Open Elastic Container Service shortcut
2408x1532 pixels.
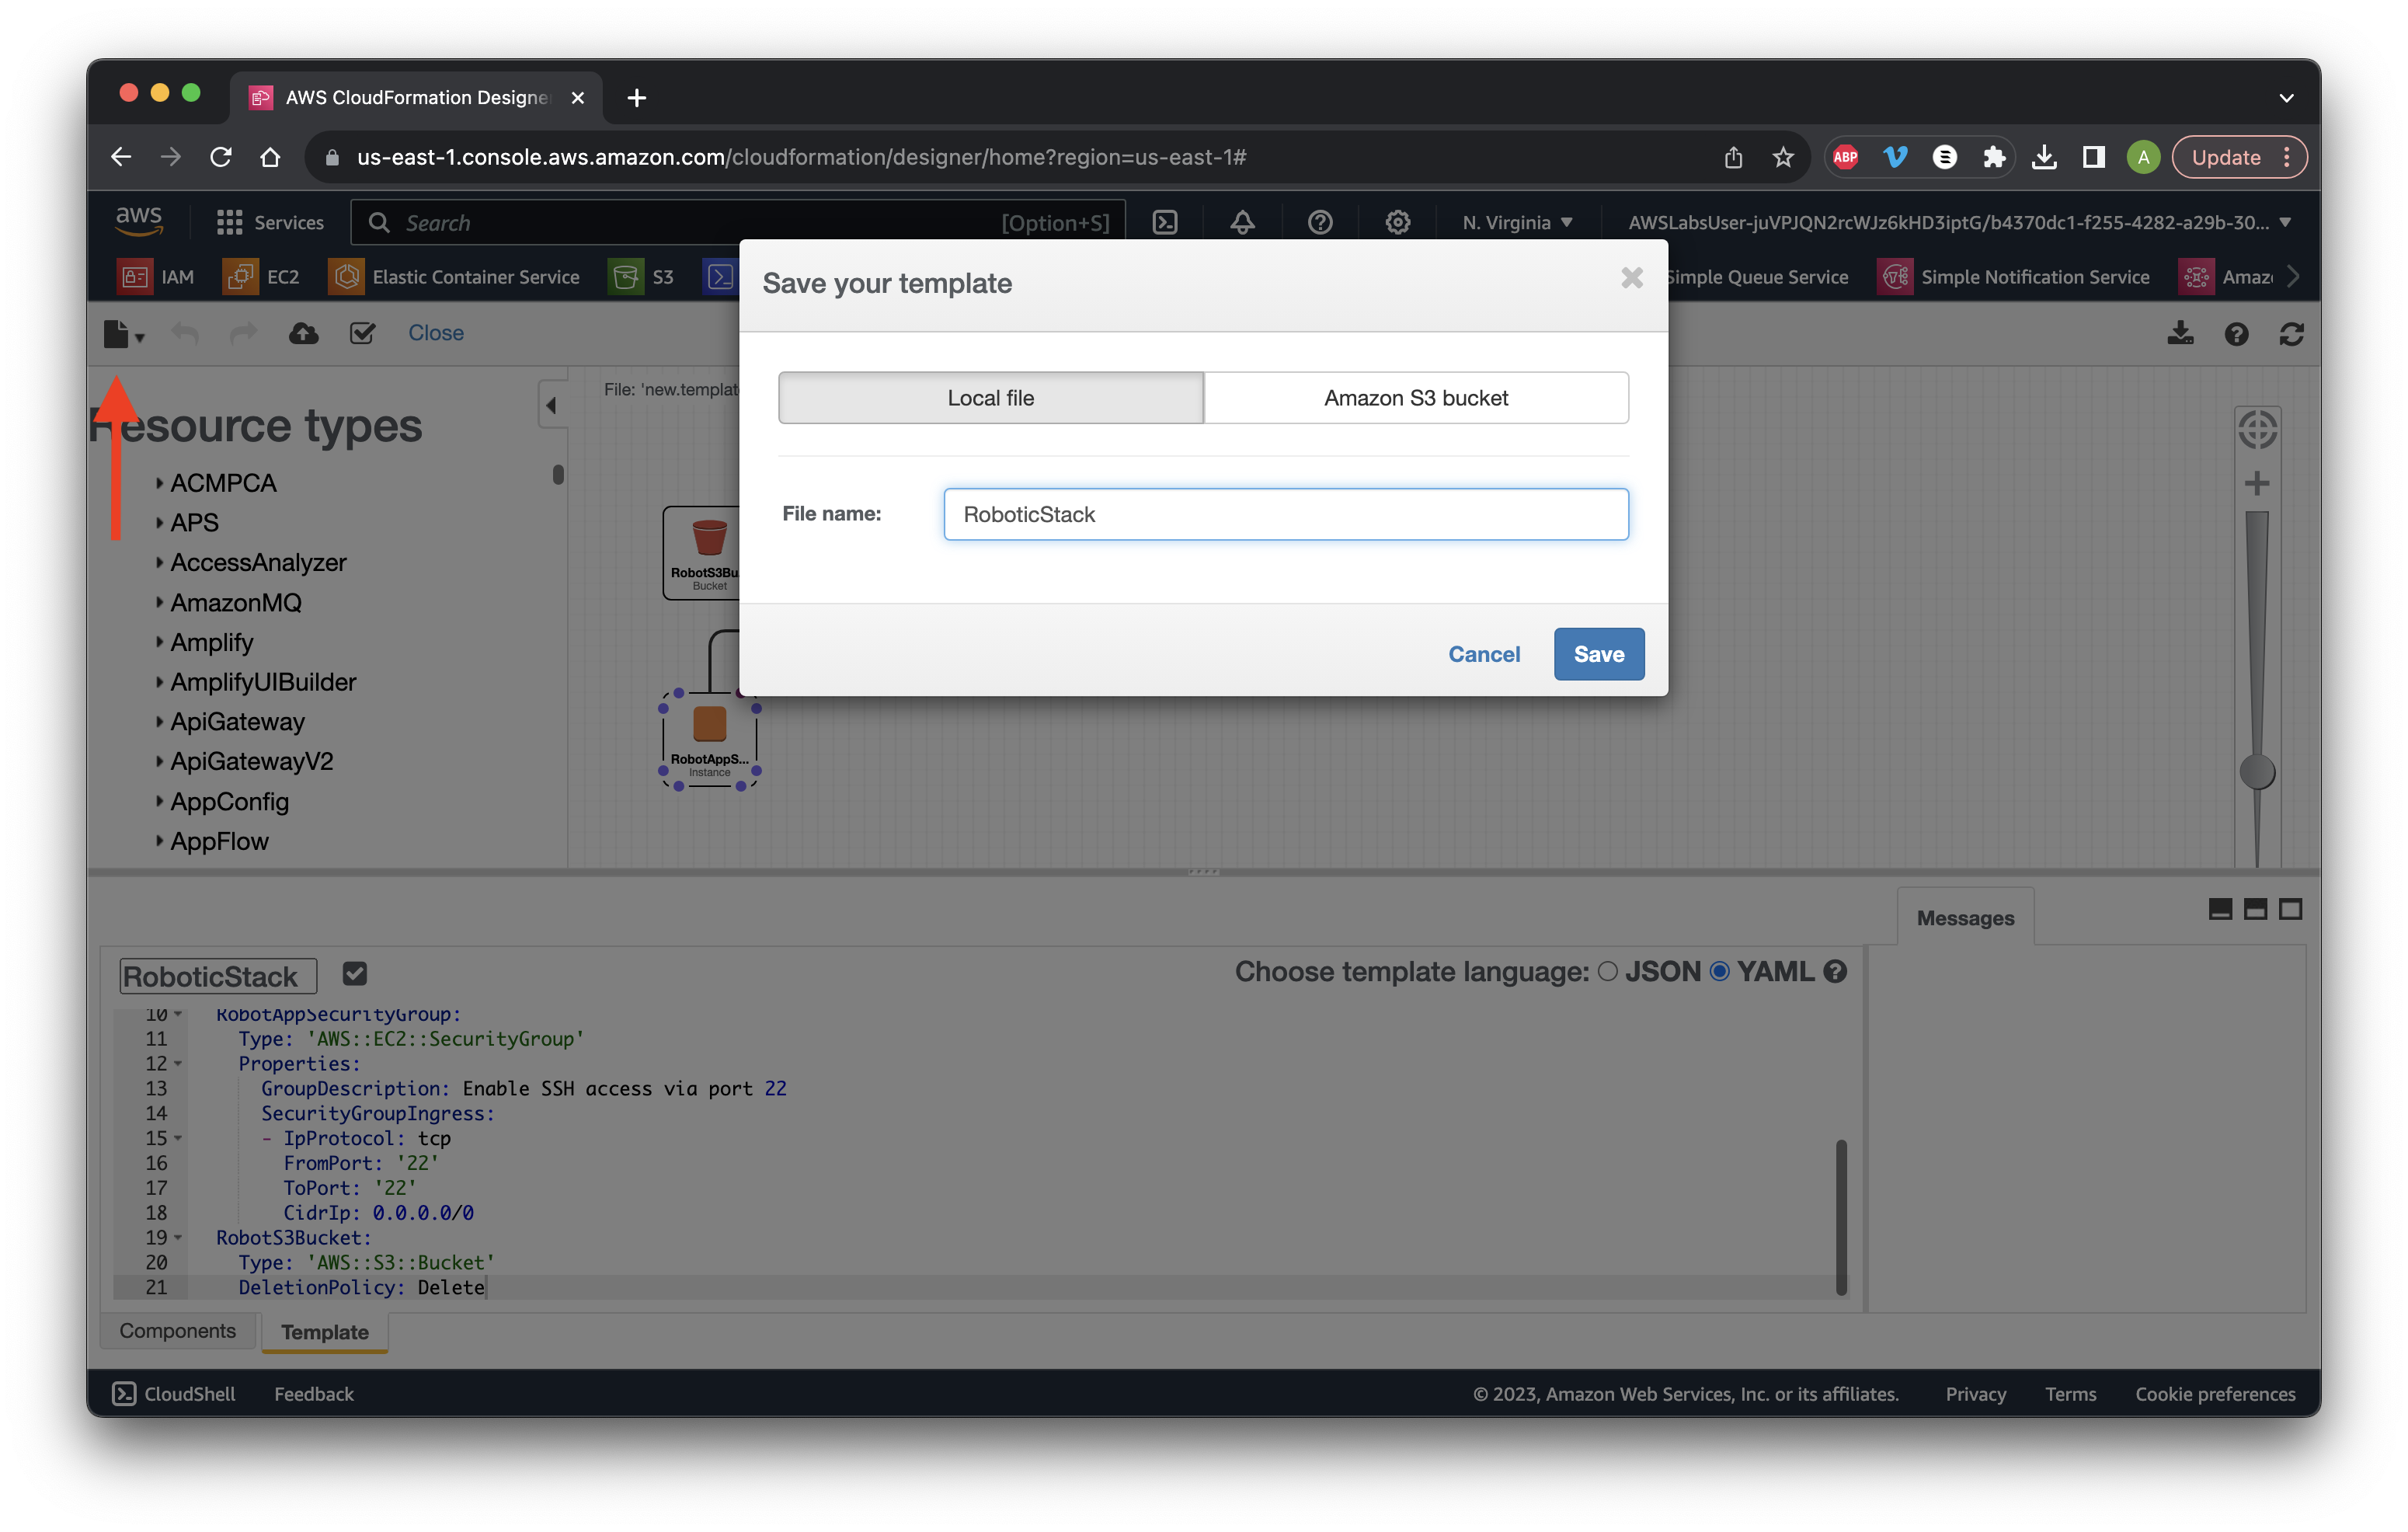click(x=455, y=277)
